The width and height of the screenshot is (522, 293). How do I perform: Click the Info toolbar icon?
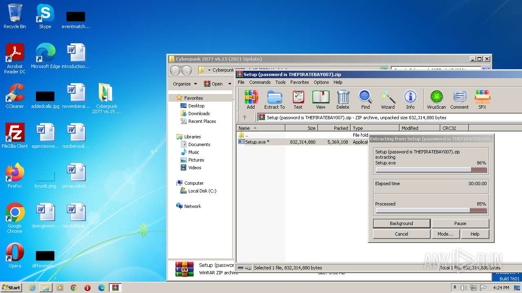point(410,100)
